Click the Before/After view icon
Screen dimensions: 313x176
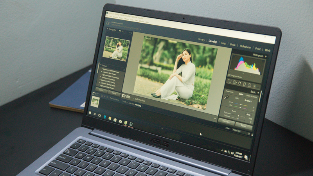tap(128, 97)
